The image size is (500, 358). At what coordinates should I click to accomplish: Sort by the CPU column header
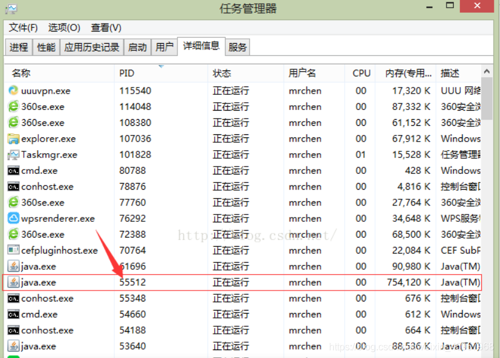point(360,74)
